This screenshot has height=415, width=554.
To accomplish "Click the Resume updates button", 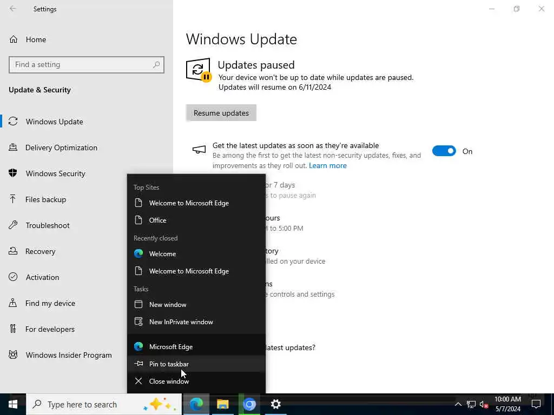I will tap(221, 113).
